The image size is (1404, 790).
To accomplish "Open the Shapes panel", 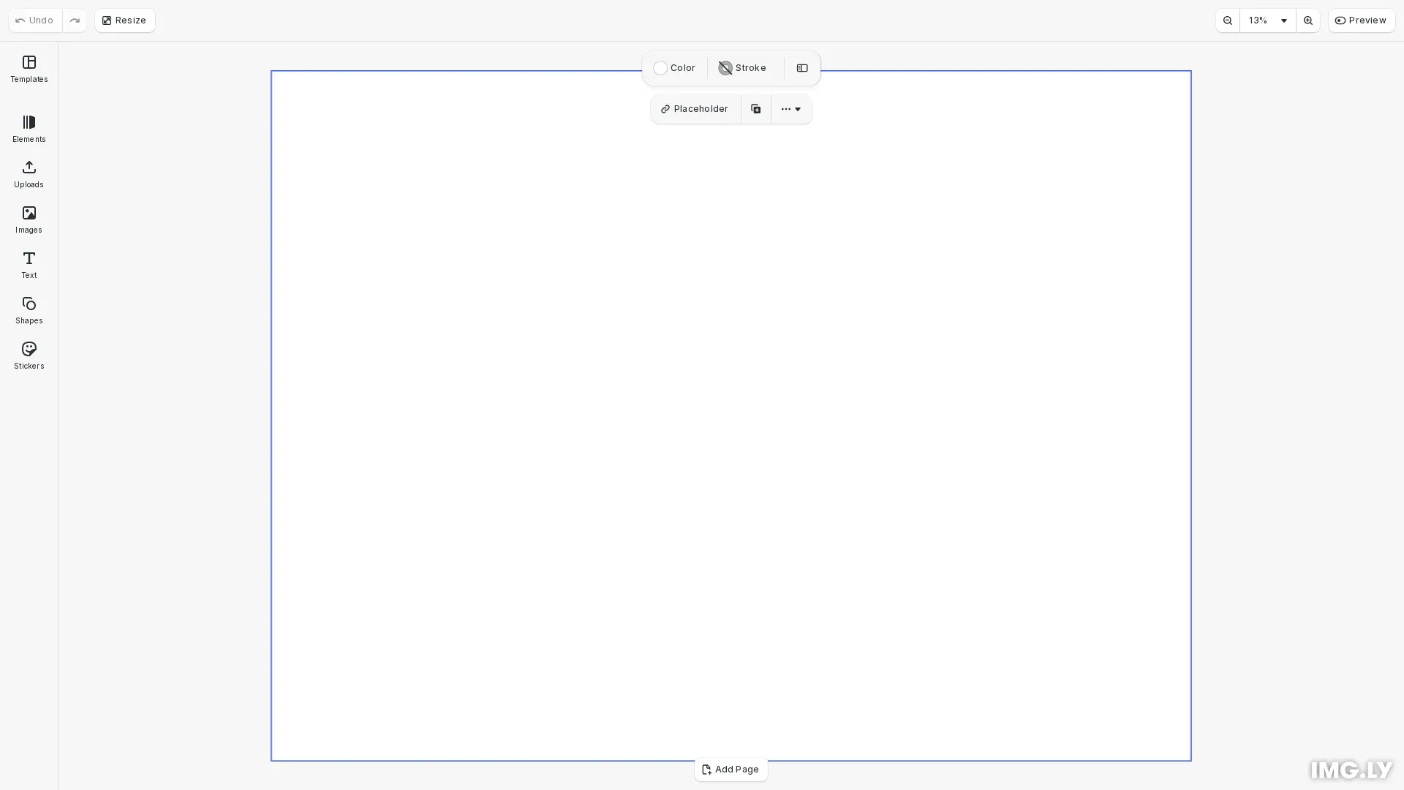I will point(29,310).
